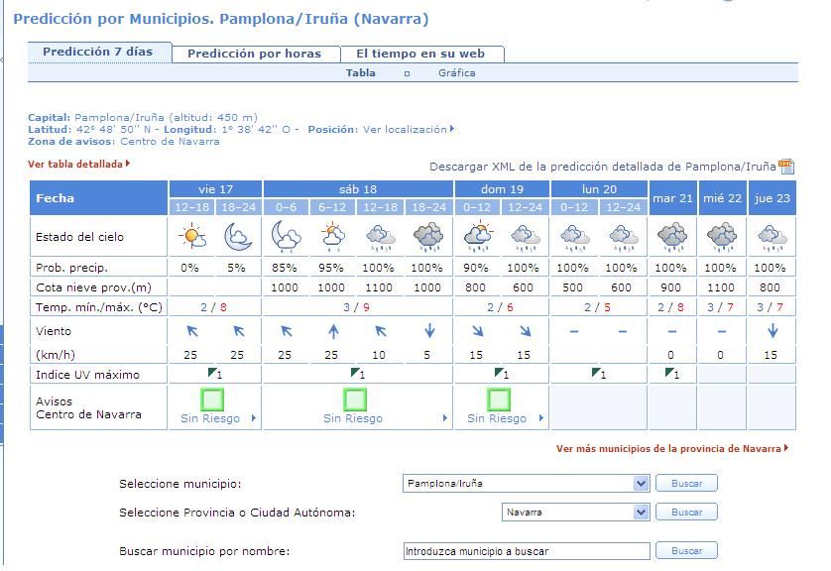Open El tiempo en su web tab
The width and height of the screenshot is (831, 571).
(420, 54)
